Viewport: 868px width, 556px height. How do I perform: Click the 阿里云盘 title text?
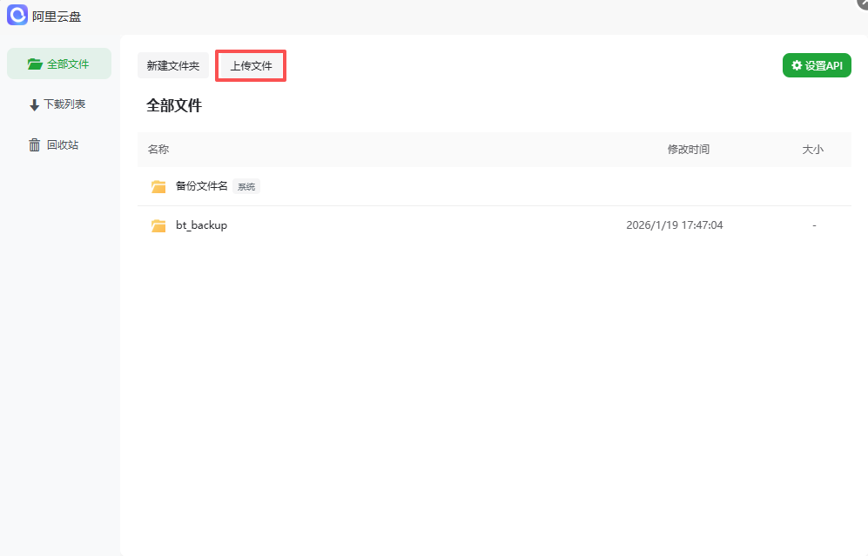[x=57, y=15]
